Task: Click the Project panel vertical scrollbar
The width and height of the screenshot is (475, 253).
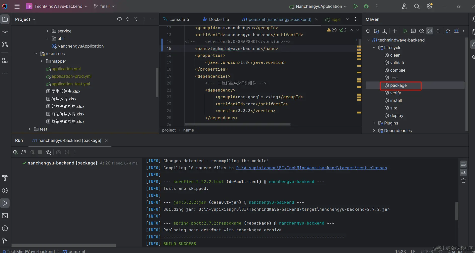Action: click(157, 82)
